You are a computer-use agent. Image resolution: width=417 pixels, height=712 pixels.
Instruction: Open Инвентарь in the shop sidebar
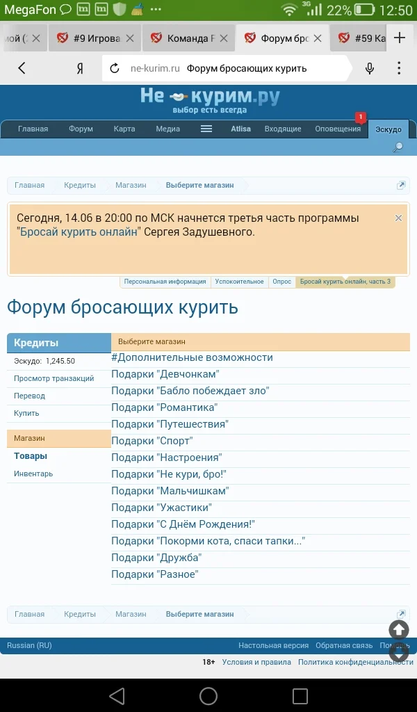click(x=33, y=474)
